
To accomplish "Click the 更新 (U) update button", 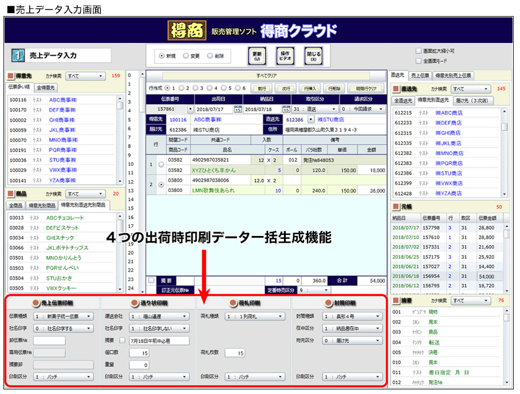I will 257,56.
